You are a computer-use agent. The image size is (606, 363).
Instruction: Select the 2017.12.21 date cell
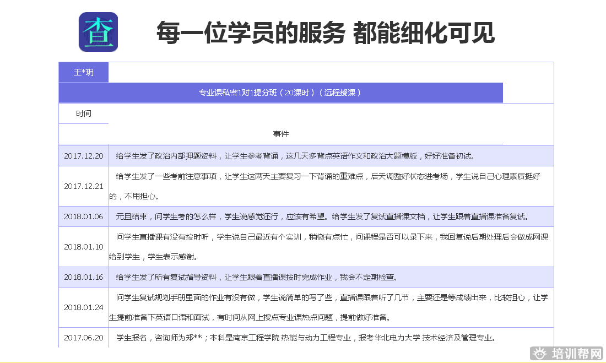(84, 186)
